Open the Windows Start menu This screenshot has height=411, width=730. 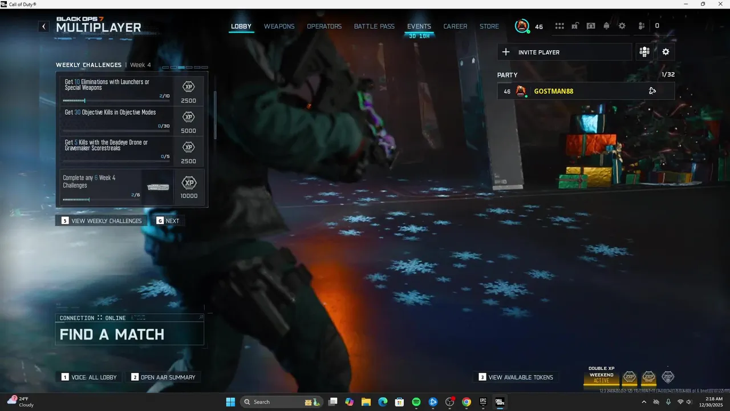tap(230, 402)
